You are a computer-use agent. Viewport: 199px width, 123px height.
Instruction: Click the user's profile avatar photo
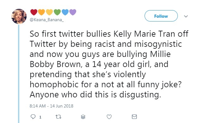click(19, 16)
